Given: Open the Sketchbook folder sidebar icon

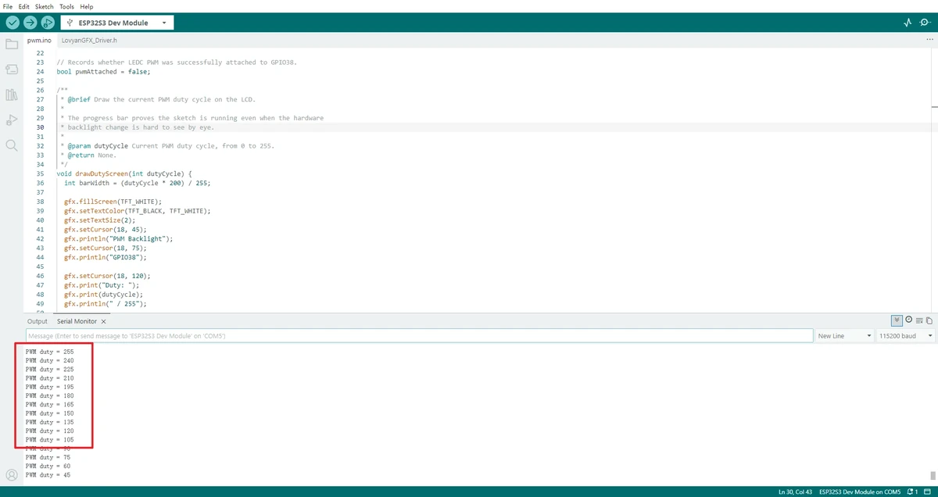Looking at the screenshot, I should tap(12, 44).
